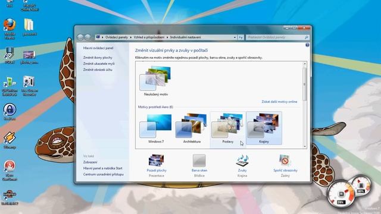Select the photo image file on desktop
The width and height of the screenshot is (381, 214).
point(29,57)
